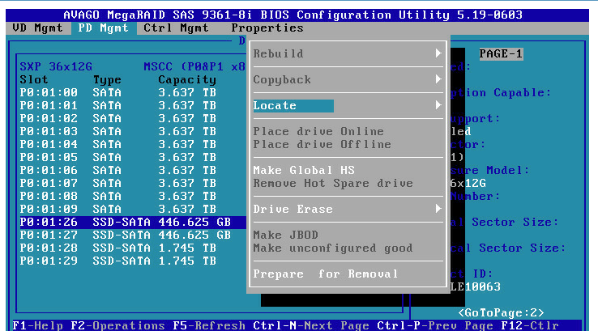Select highlighted SSD drive P0:01:26
This screenshot has width=598, height=331.
tap(133, 222)
